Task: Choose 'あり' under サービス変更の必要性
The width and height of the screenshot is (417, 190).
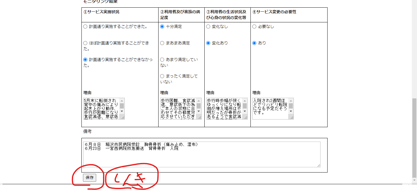Action: coord(254,43)
